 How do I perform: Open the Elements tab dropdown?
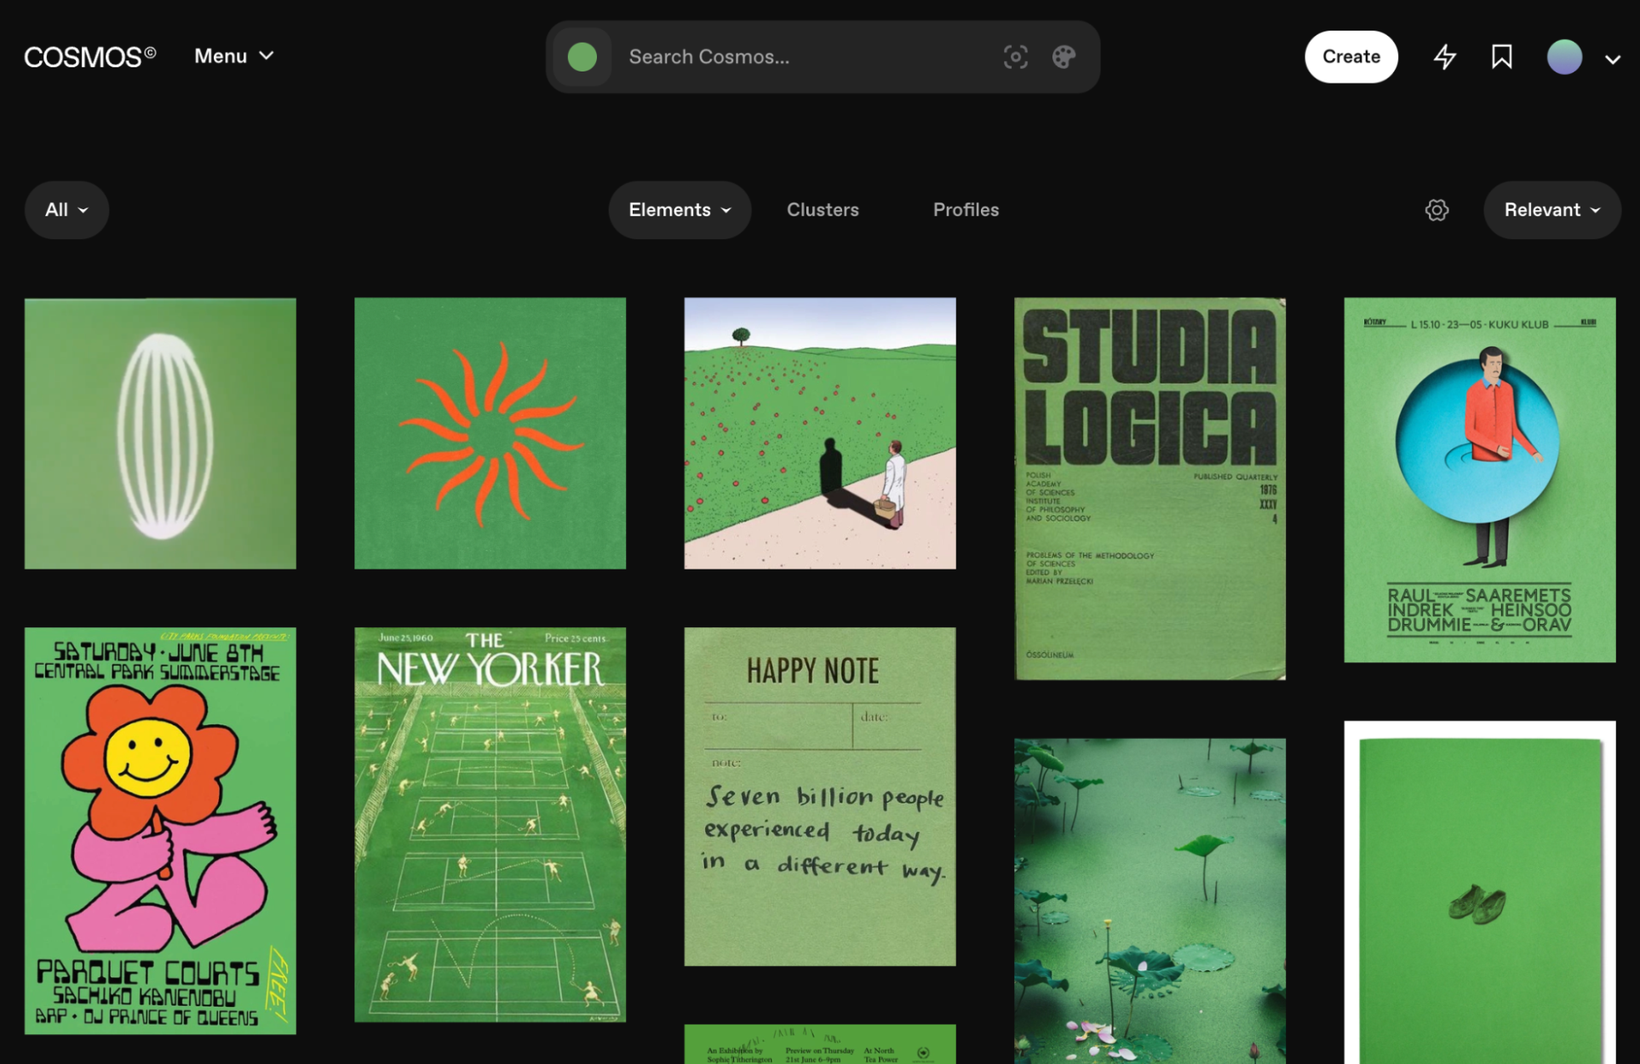680,210
